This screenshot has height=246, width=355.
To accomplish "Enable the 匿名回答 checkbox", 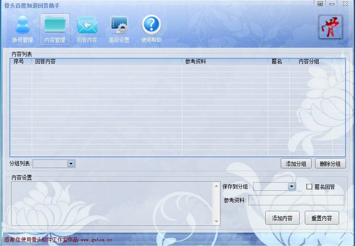I will click(x=309, y=186).
